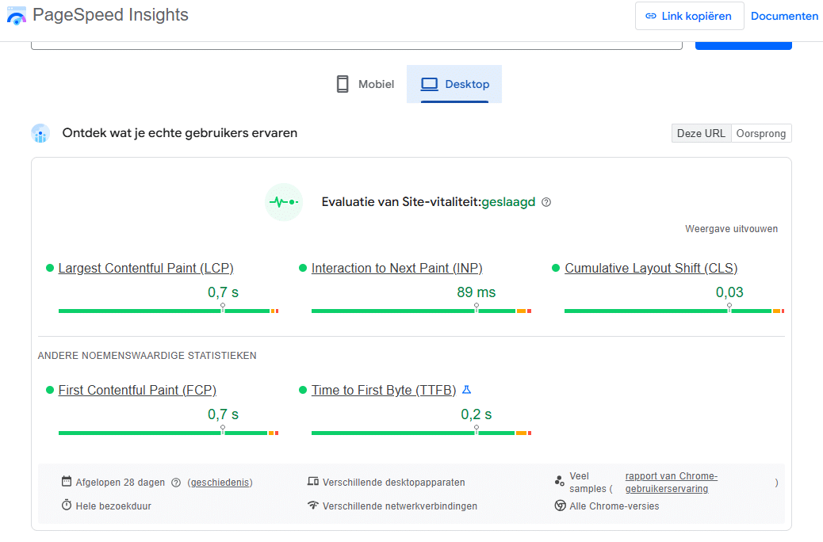
Task: Open First Contentful Paint (FCP) link
Action: tap(137, 391)
